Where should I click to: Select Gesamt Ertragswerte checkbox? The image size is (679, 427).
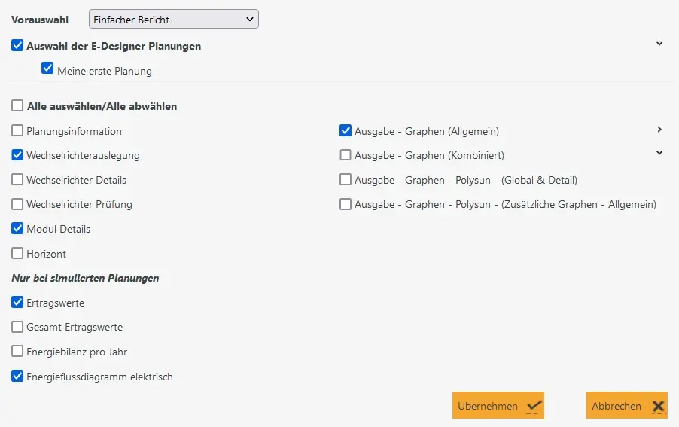(17, 327)
